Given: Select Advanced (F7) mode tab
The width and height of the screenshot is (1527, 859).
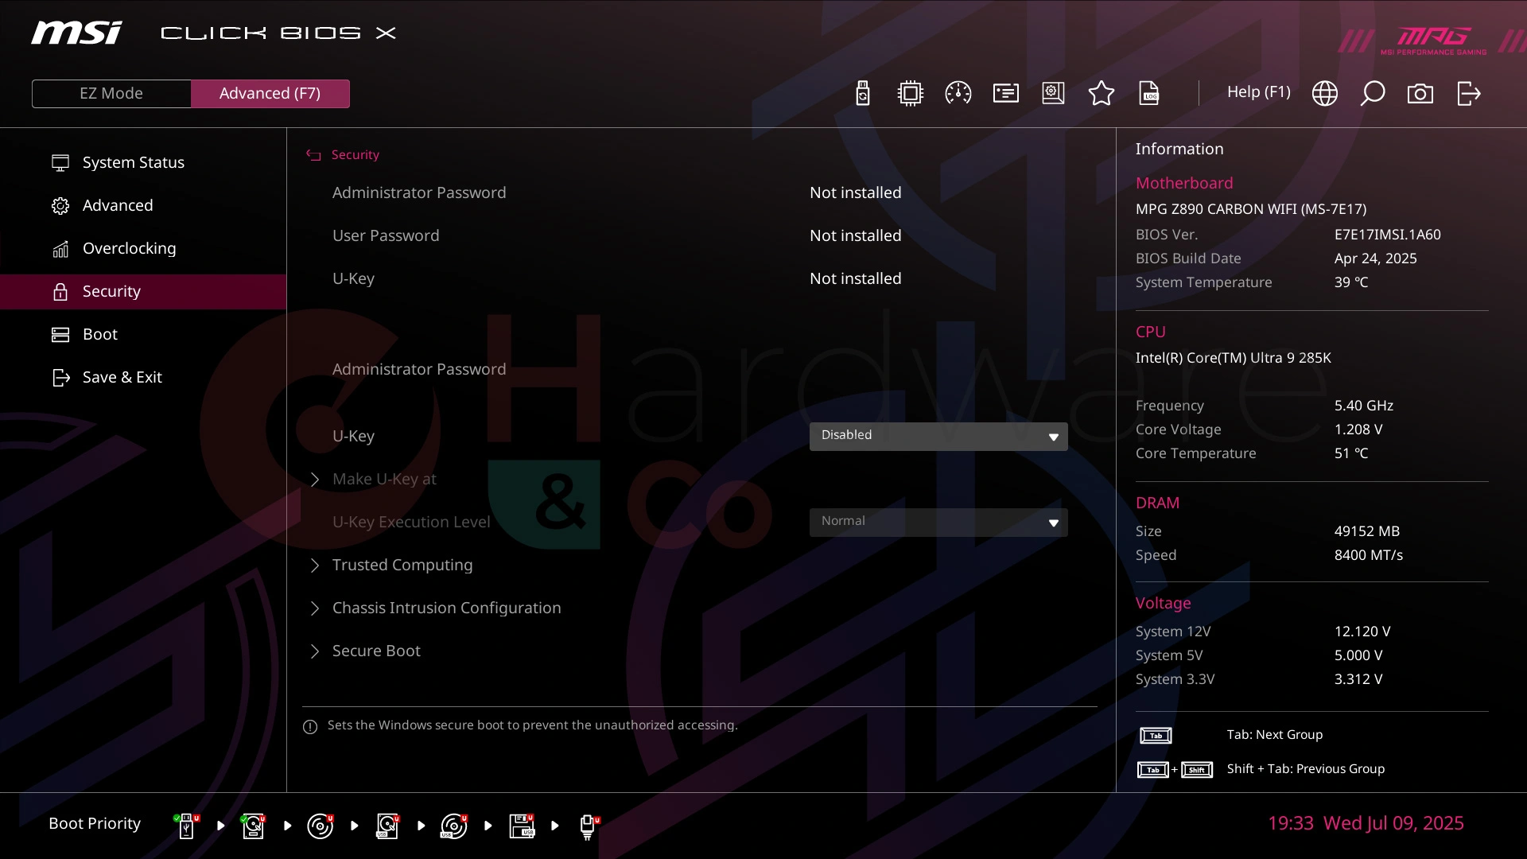Looking at the screenshot, I should 270,93.
